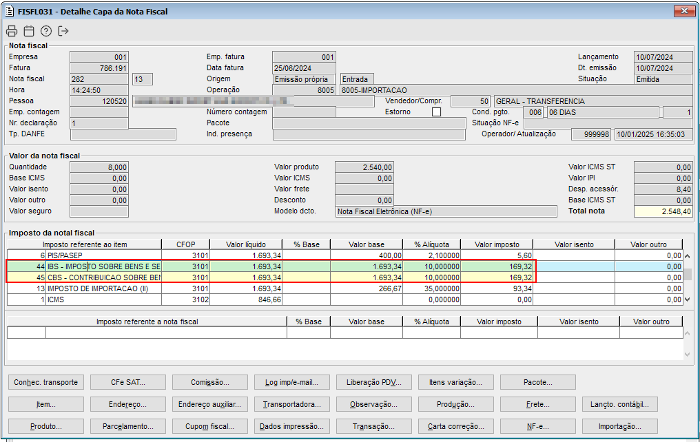Select the CBS - CONTRIBUICAO SOBRE row
Viewport: 700px width, 442px height.
344,277
